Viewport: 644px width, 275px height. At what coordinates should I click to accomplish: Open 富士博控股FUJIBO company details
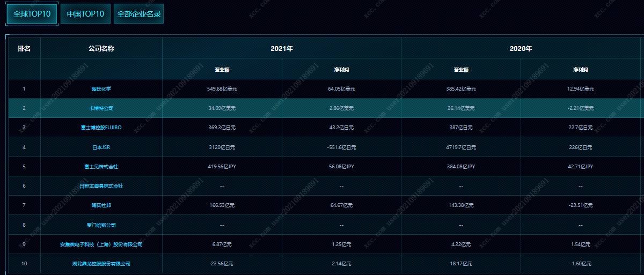tap(101, 128)
